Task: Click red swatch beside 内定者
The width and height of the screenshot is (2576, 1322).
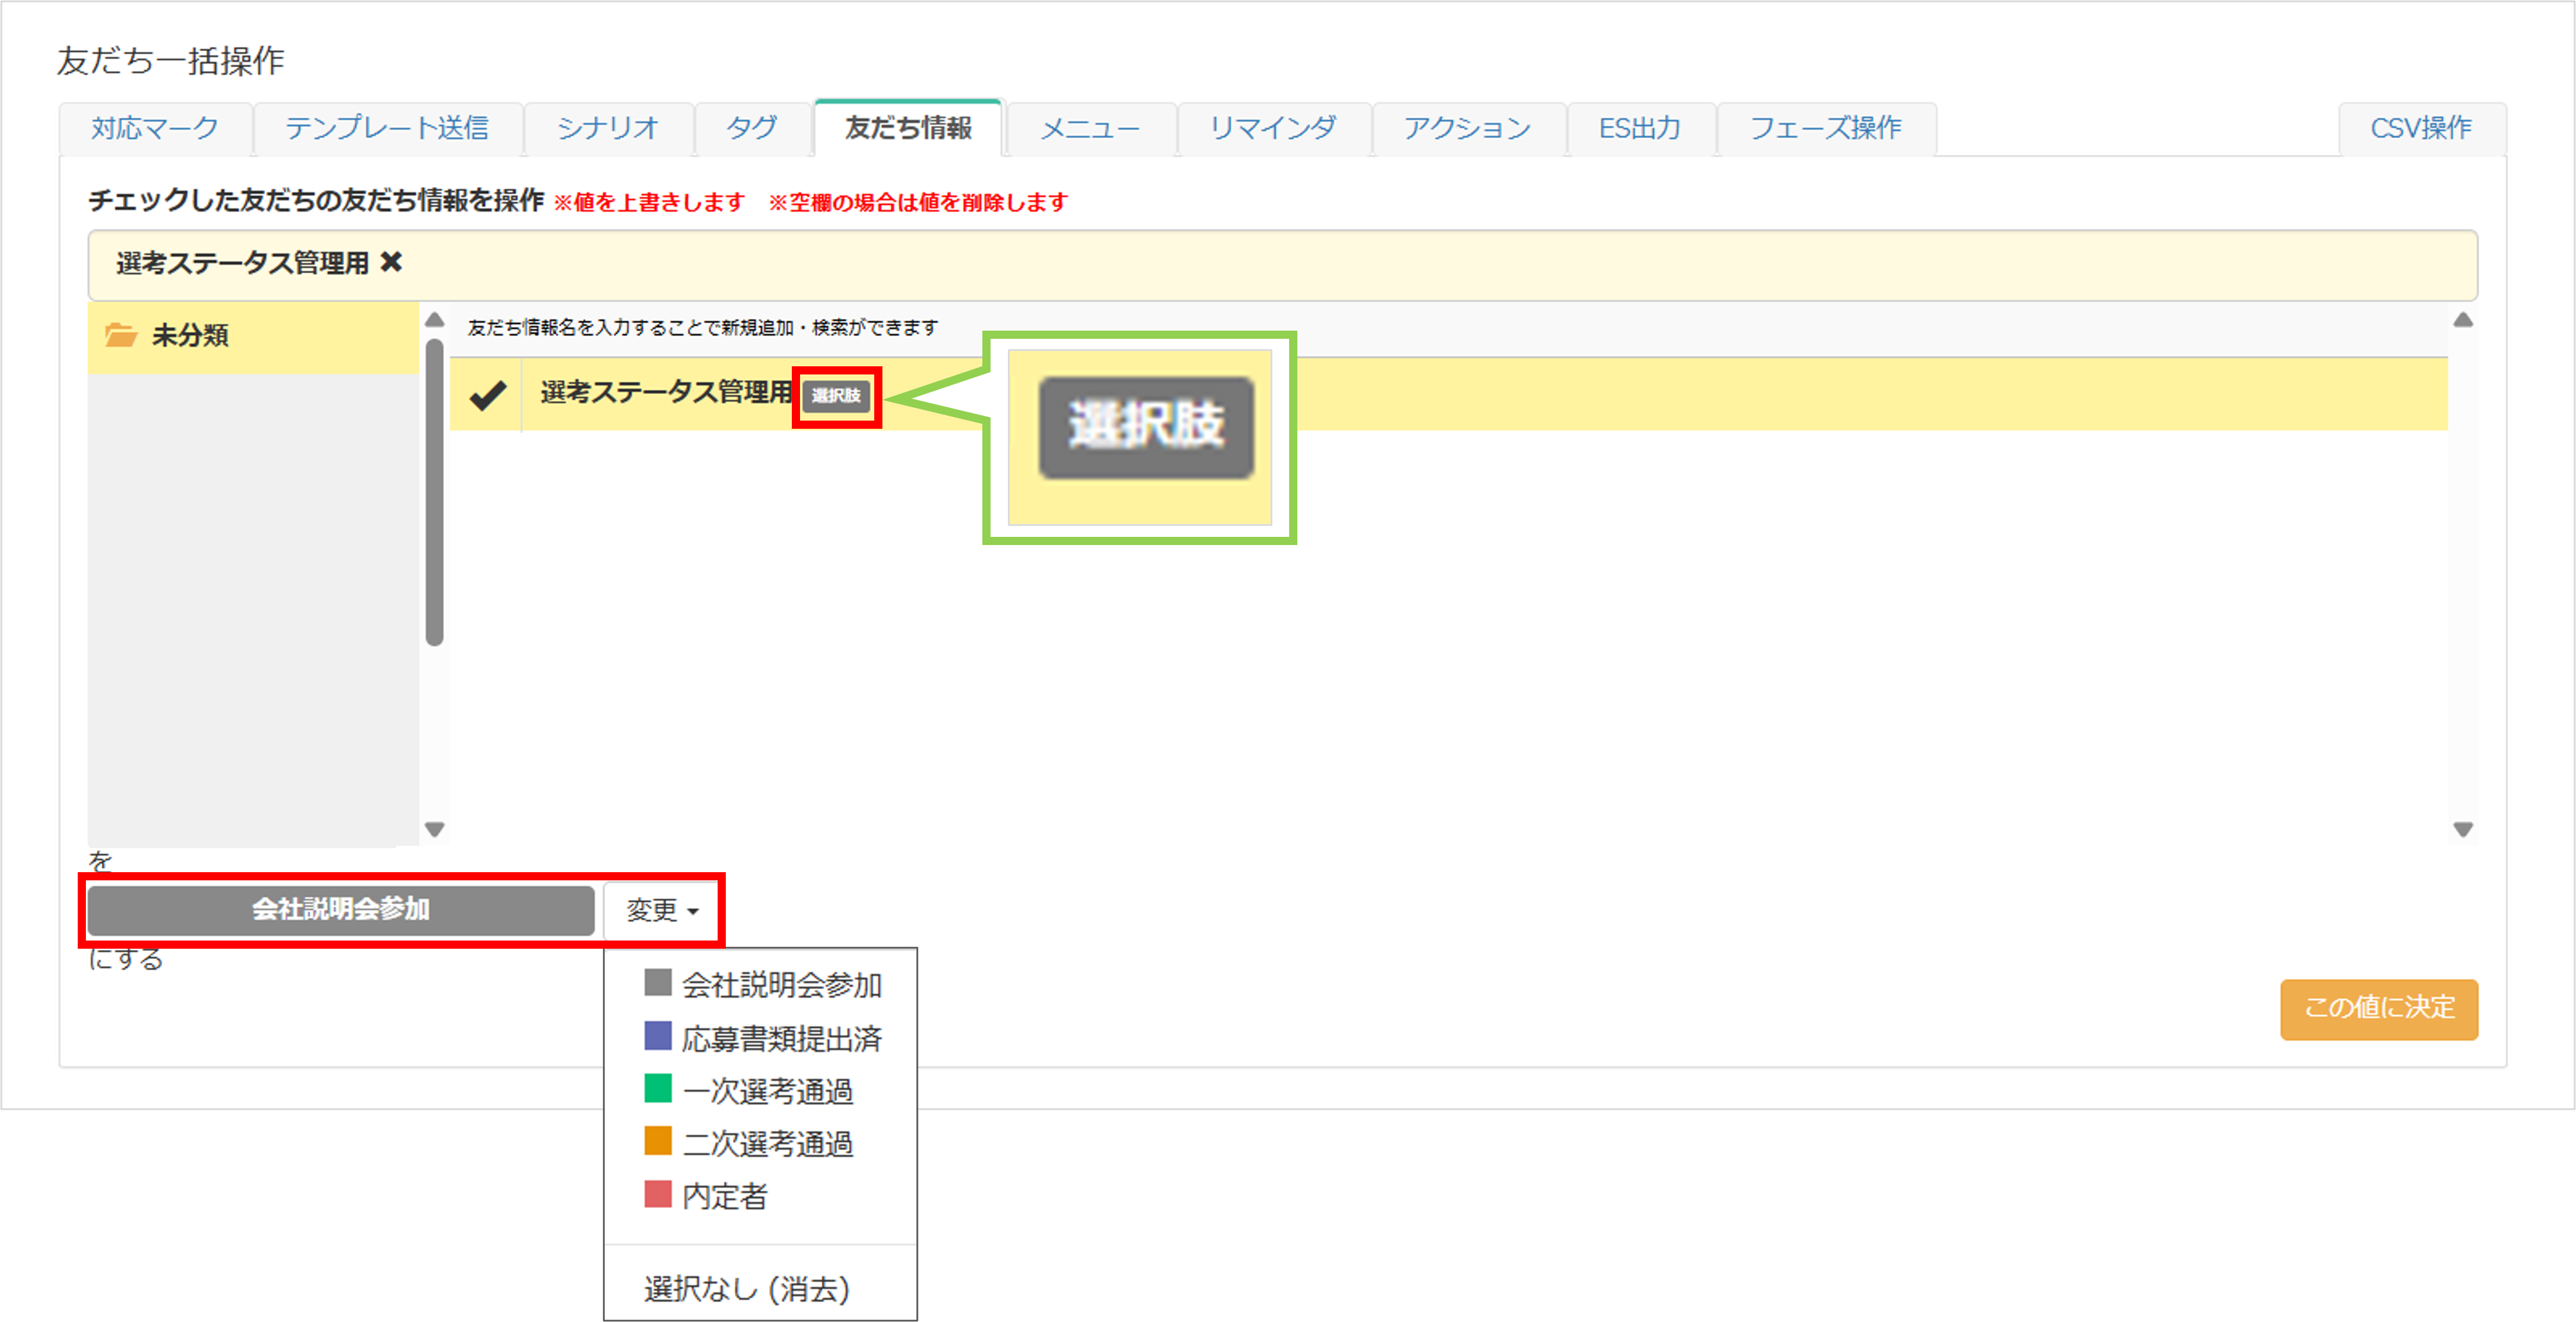Action: coord(657,1193)
